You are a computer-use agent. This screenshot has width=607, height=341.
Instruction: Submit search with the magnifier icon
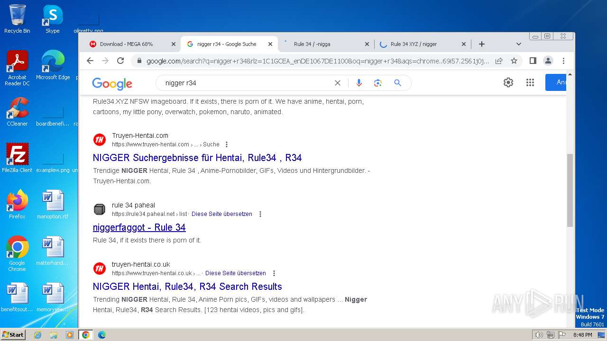[398, 83]
